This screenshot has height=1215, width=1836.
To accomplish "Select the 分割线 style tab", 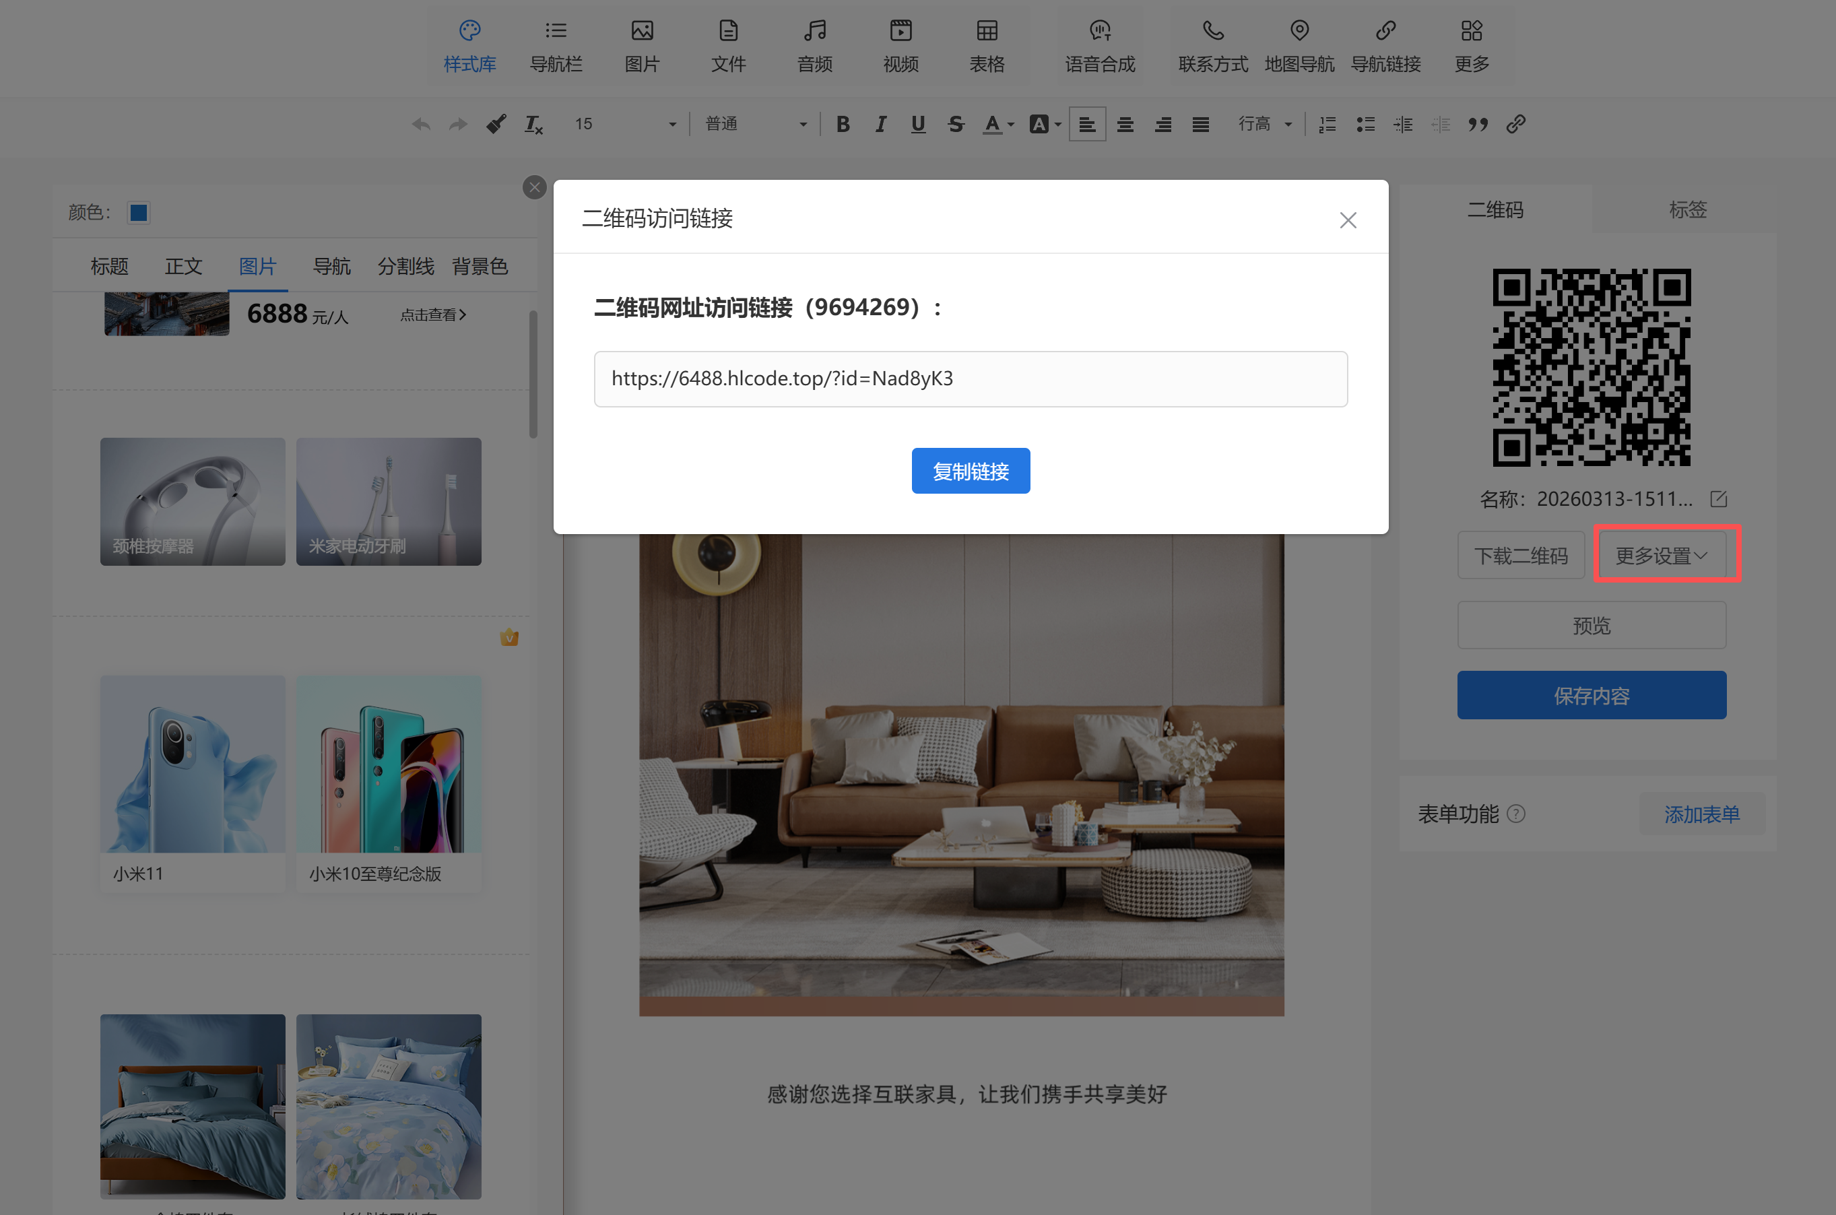I will [405, 267].
